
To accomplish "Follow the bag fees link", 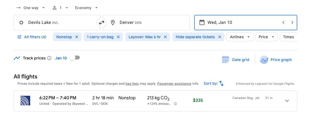I will [x=132, y=84].
